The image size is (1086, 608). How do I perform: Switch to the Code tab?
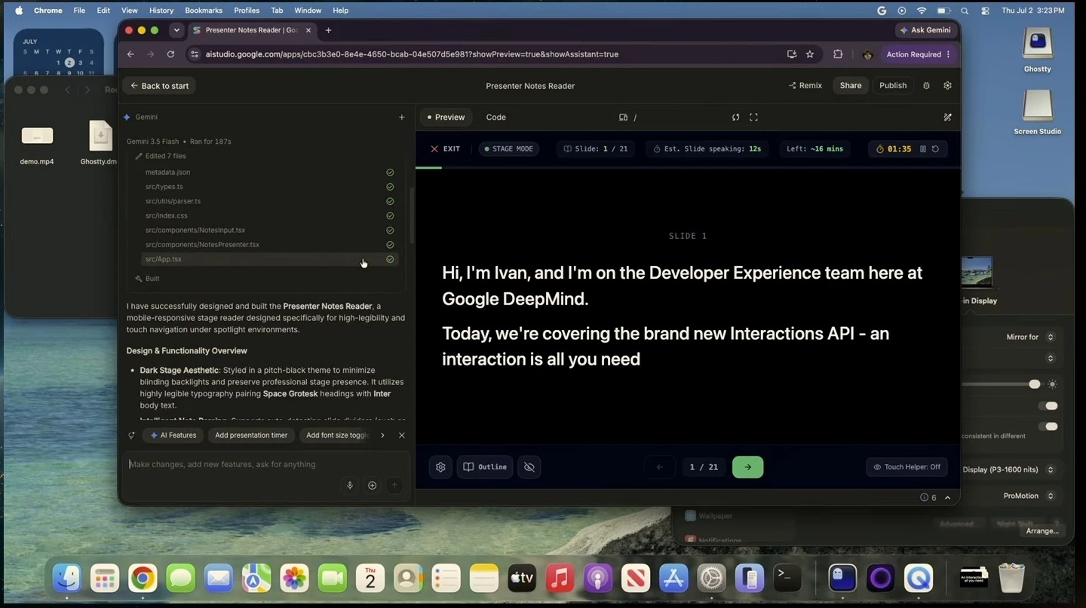point(495,118)
